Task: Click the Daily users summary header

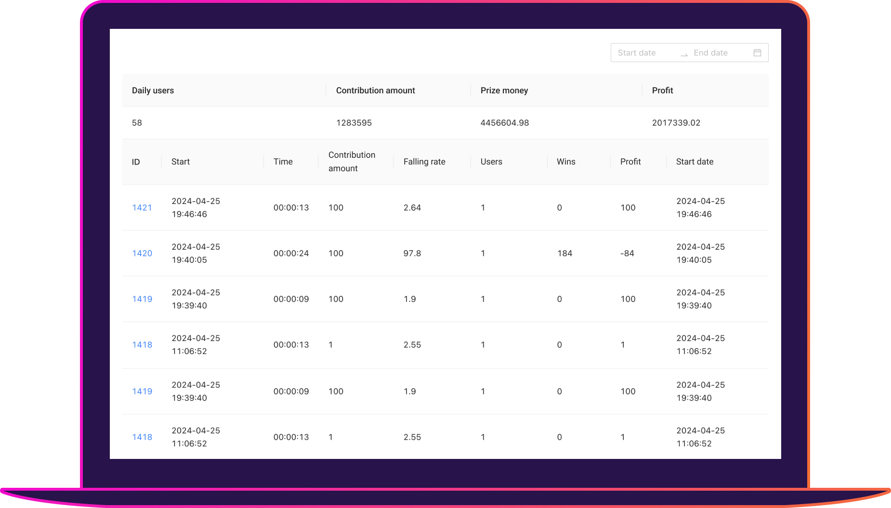Action: click(x=153, y=90)
